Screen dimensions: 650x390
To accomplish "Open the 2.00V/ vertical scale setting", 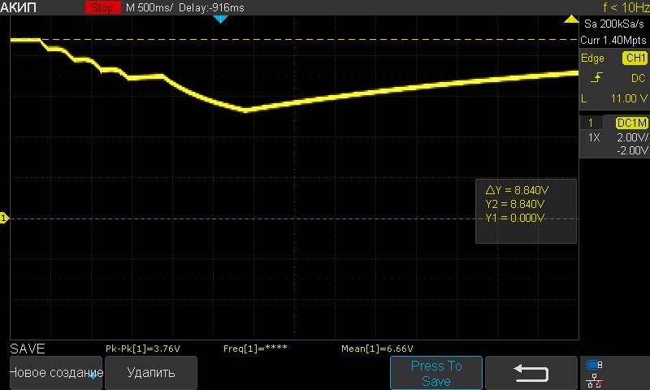I will pos(631,138).
